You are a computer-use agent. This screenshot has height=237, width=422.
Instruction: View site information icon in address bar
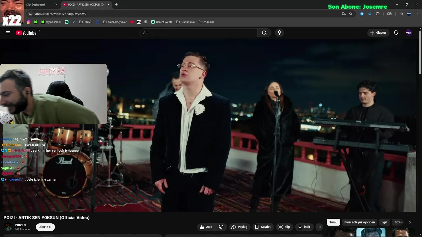click(30, 14)
